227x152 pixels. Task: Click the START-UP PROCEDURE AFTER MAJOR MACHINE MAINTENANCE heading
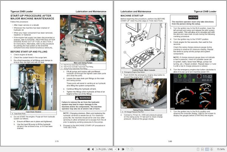[x=32, y=17]
